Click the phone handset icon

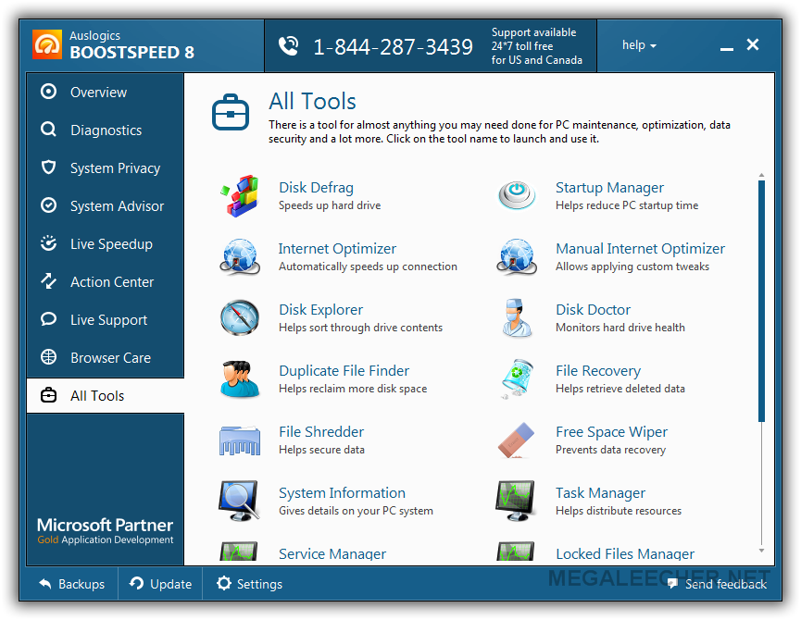click(289, 46)
